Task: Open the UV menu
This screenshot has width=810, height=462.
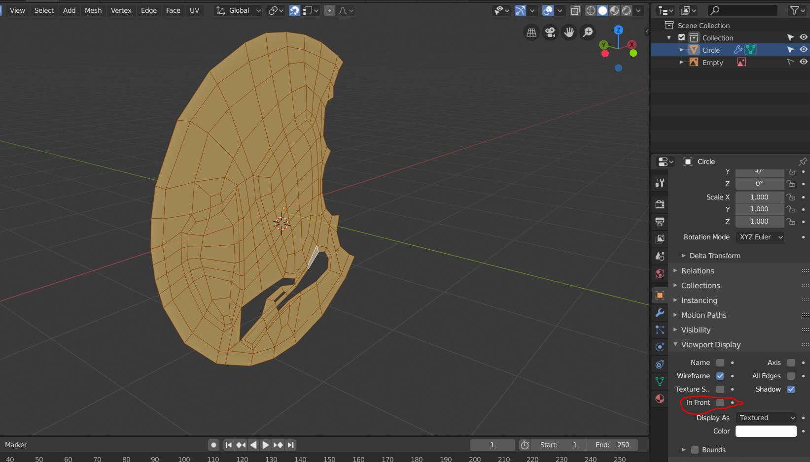Action: point(194,10)
